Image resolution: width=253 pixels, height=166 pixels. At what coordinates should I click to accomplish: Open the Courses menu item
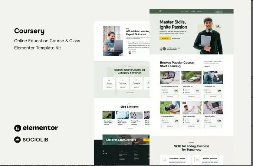coord(193,11)
